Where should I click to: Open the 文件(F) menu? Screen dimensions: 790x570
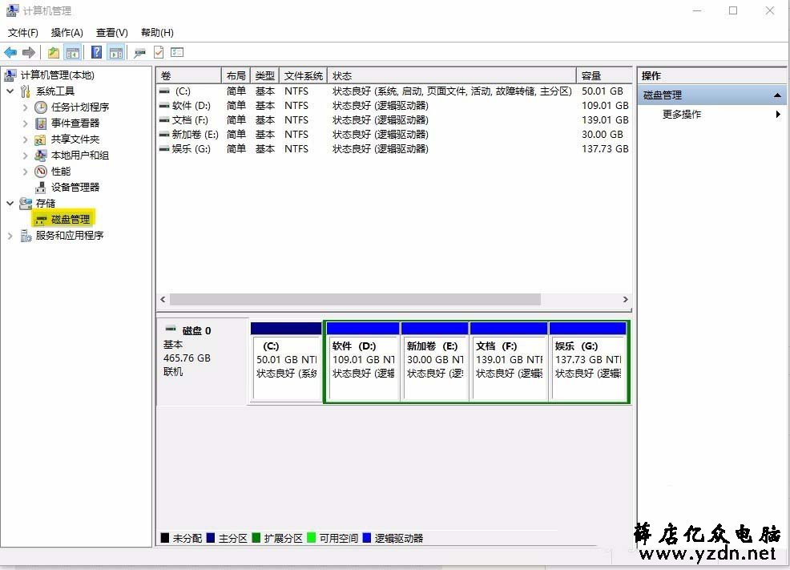[22, 33]
